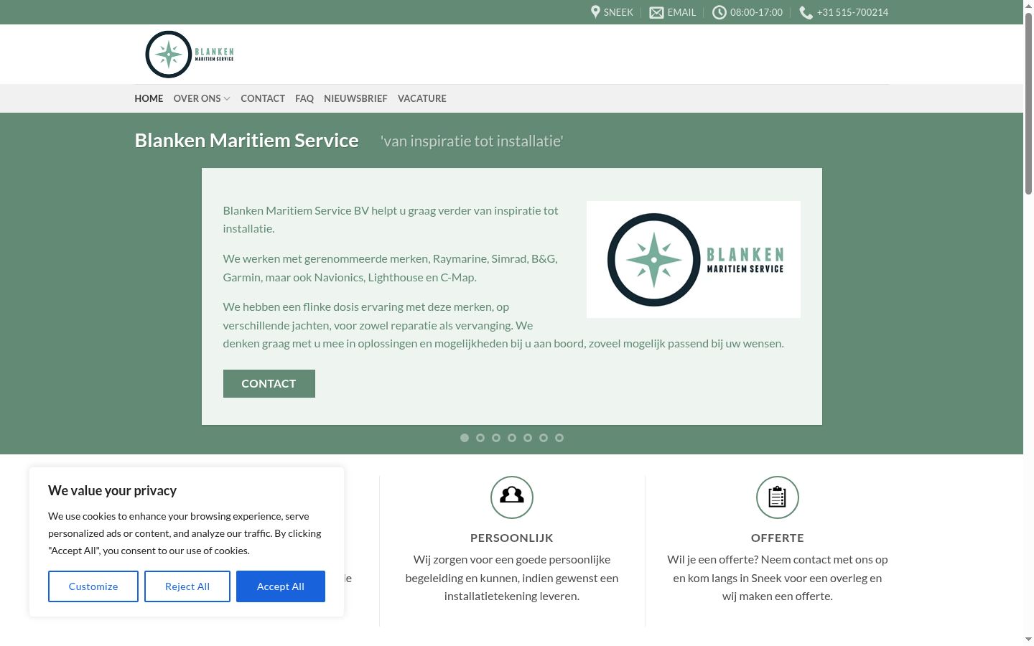
Task: Click the Blanken Maritiem Service header logo
Action: pyautogui.click(x=190, y=55)
